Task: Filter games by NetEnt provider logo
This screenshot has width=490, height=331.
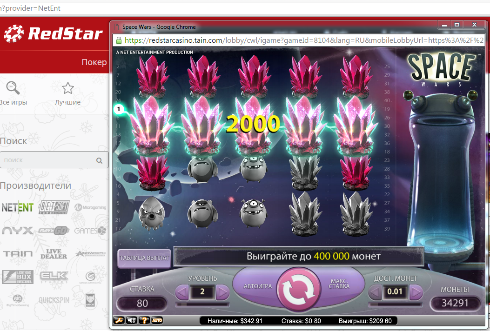Action: click(x=18, y=207)
